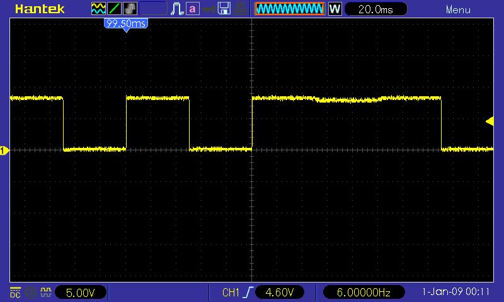Click the 5.00V volts per division readout

click(81, 293)
